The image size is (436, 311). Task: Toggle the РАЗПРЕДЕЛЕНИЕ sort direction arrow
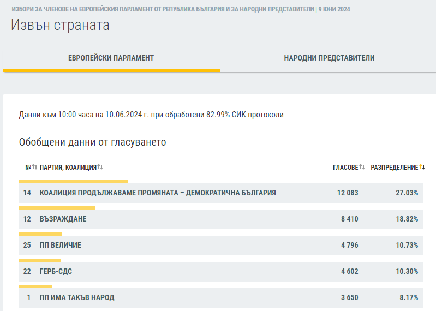tap(422, 167)
